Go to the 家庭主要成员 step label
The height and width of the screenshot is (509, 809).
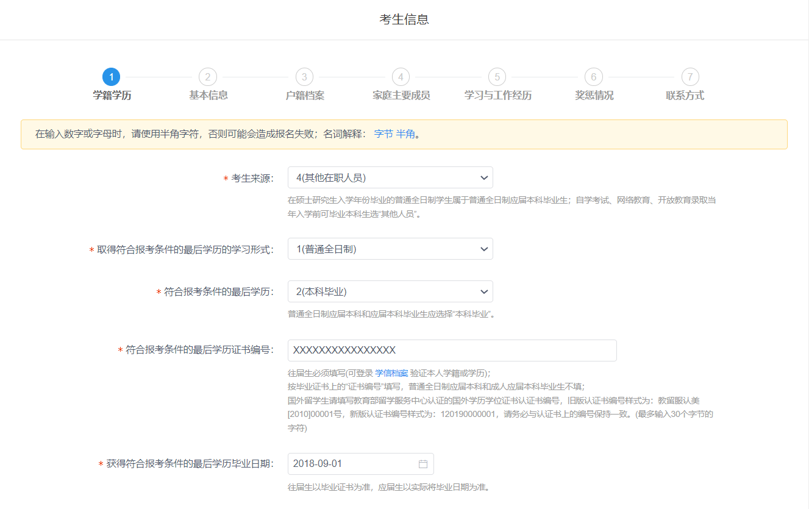click(x=401, y=96)
